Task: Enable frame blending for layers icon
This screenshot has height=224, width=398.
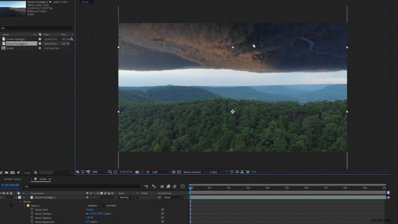Action: click(168, 186)
